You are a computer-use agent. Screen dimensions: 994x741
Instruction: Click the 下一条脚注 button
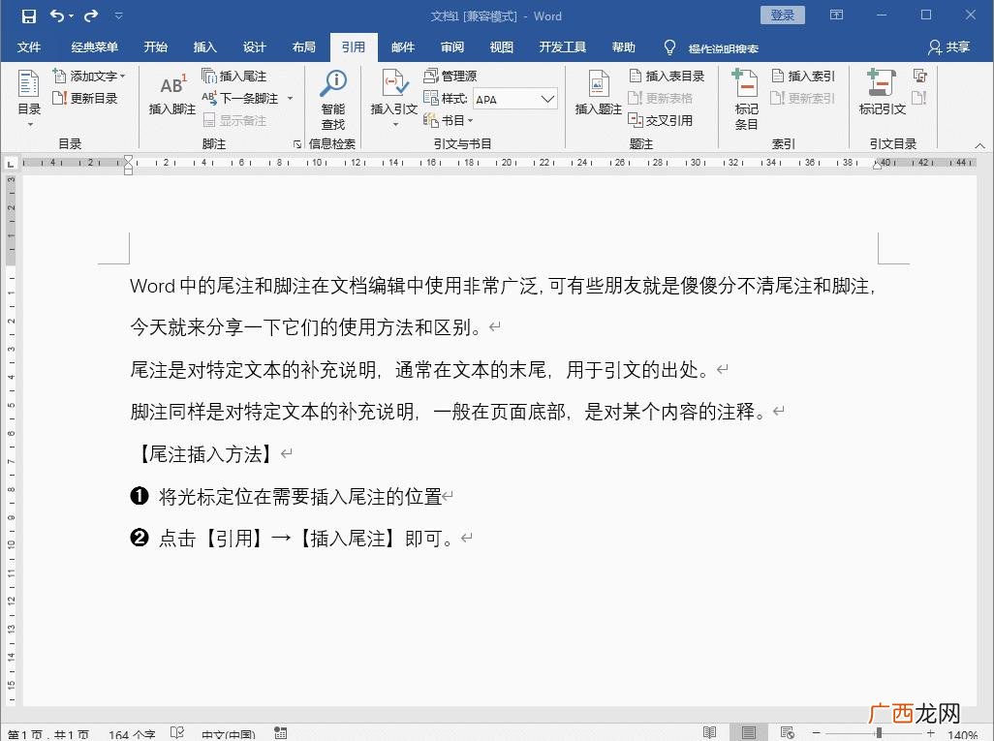click(x=241, y=98)
